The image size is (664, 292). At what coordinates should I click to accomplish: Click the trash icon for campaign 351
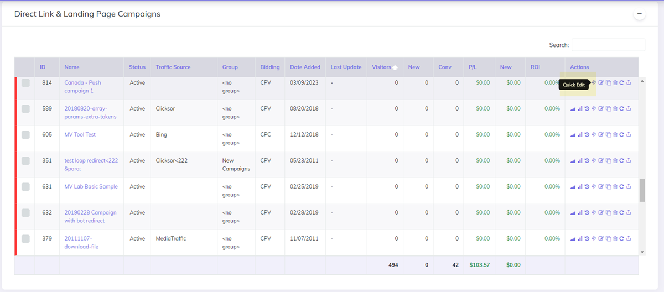tap(615, 161)
